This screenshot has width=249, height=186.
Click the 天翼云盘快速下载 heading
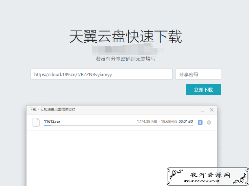point(126,37)
